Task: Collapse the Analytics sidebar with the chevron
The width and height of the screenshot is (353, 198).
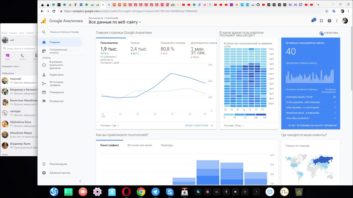Action: (80, 181)
